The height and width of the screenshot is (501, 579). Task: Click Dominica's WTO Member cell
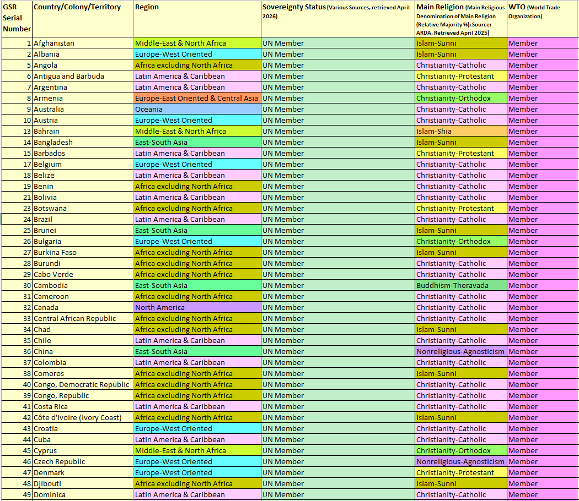coord(542,495)
